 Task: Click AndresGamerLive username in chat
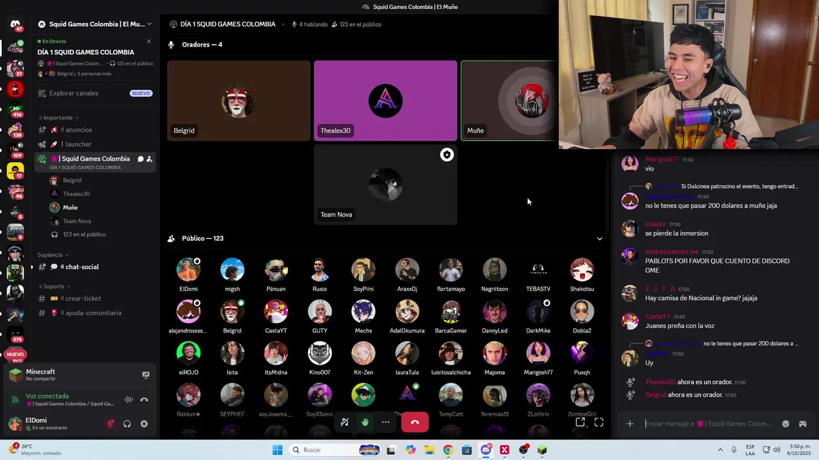coord(672,252)
